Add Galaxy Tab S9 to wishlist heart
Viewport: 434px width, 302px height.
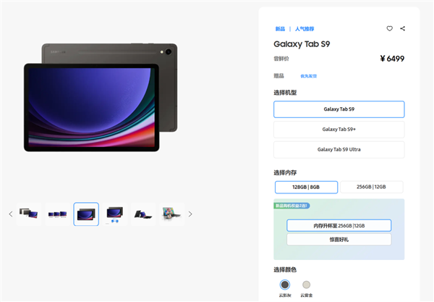click(389, 28)
